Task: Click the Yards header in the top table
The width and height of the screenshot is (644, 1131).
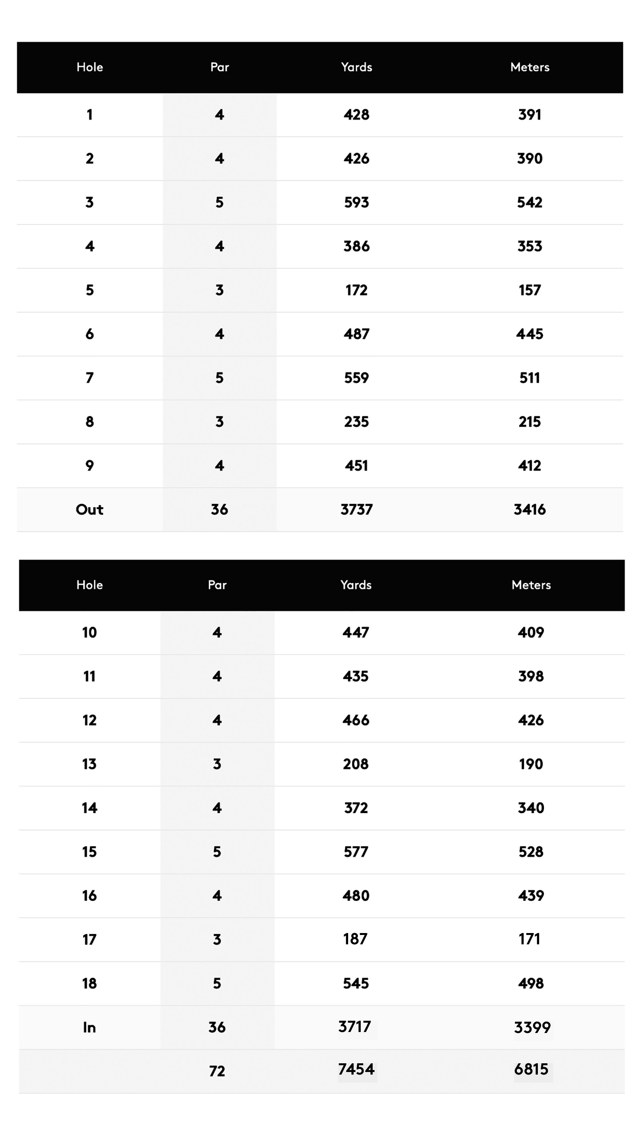Action: pos(357,67)
